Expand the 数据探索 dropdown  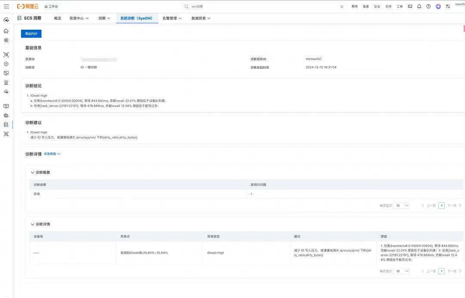pos(201,19)
